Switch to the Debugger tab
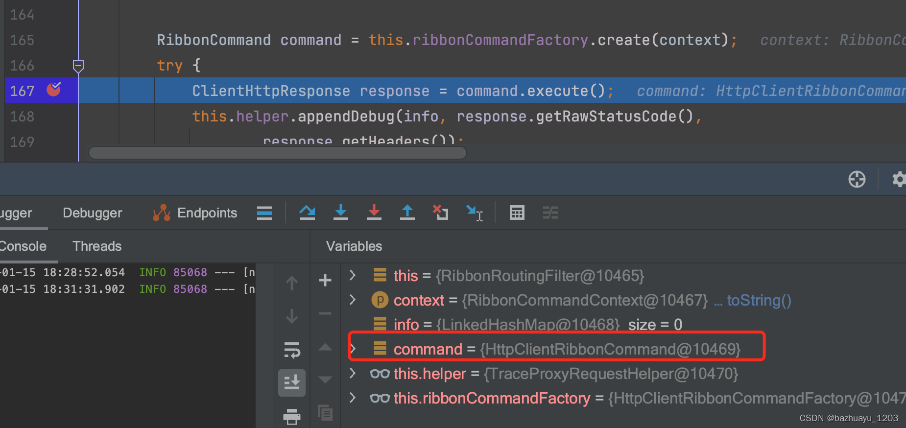Screen dimensions: 906x428 pyautogui.click(x=92, y=213)
